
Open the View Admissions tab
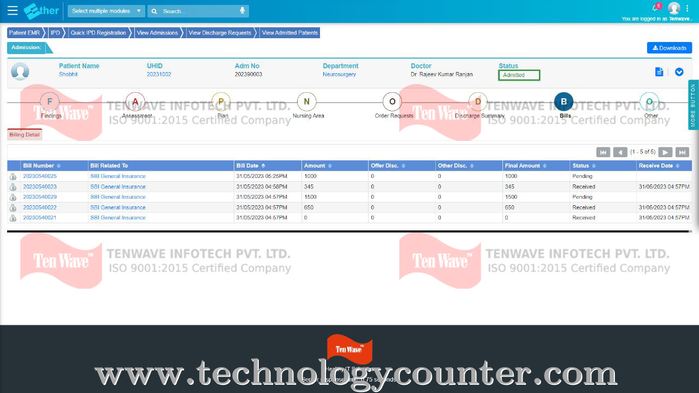click(x=158, y=33)
